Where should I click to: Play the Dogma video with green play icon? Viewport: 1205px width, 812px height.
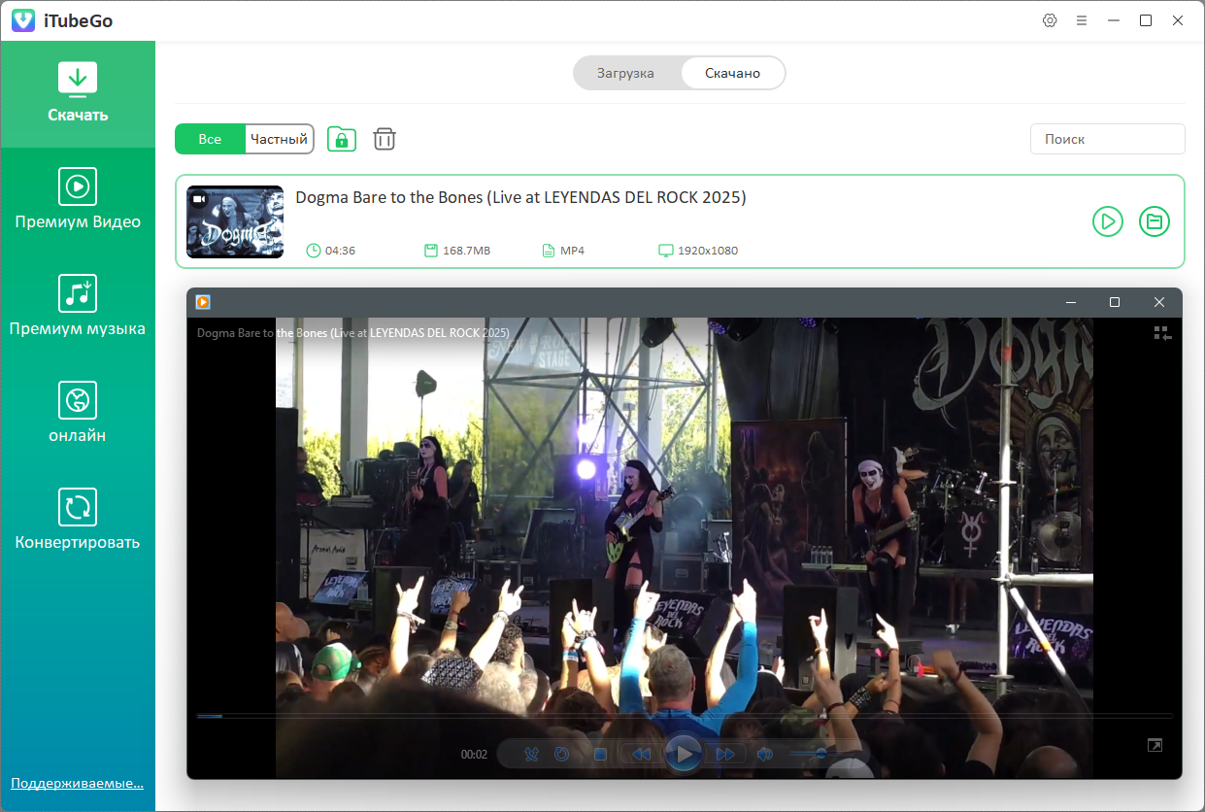point(1108,221)
